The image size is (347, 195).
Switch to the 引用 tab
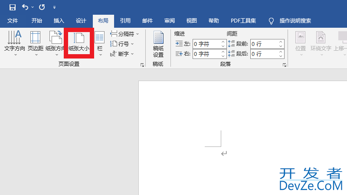pyautogui.click(x=125, y=21)
